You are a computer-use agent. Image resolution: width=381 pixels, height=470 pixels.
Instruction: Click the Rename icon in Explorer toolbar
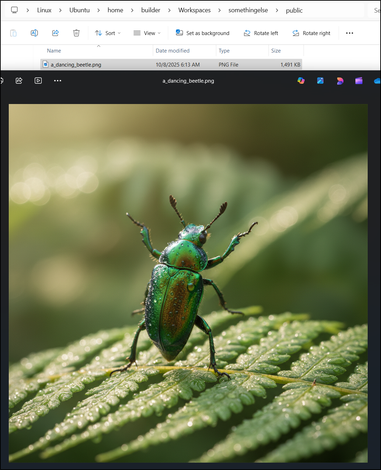point(34,33)
